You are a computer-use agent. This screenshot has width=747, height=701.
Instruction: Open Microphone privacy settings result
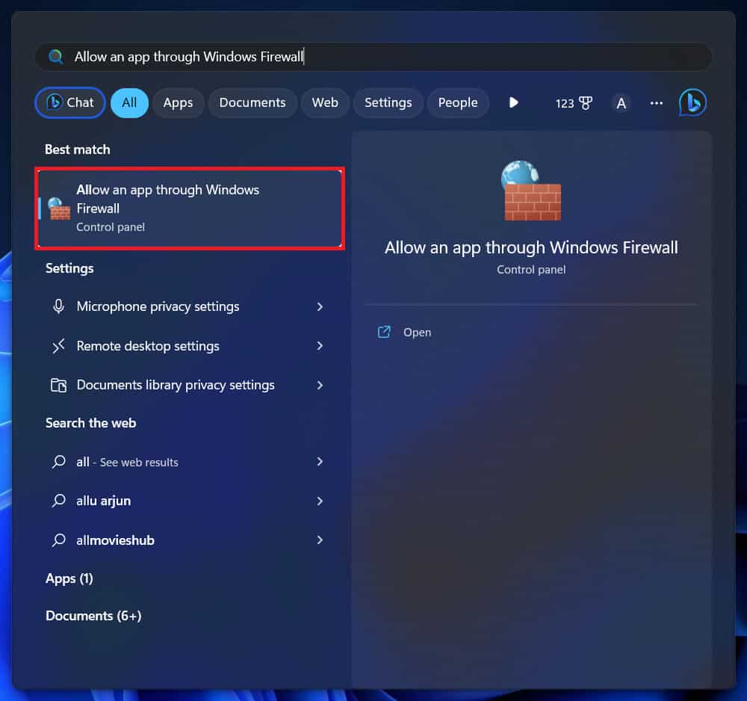pos(190,306)
